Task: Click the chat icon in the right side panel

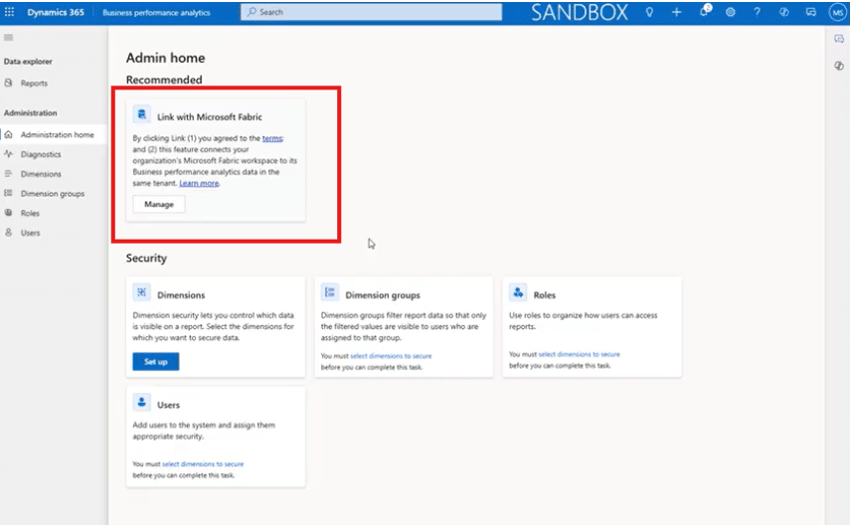Action: [839, 38]
